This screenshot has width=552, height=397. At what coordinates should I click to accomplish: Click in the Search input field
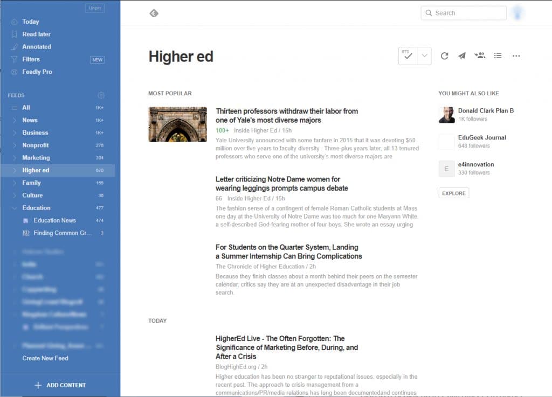coord(464,13)
